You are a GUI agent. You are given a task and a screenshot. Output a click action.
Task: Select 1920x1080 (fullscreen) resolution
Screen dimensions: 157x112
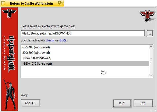coord(85,64)
